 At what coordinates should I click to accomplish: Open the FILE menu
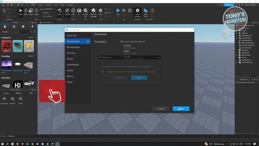pyautogui.click(x=3, y=5)
